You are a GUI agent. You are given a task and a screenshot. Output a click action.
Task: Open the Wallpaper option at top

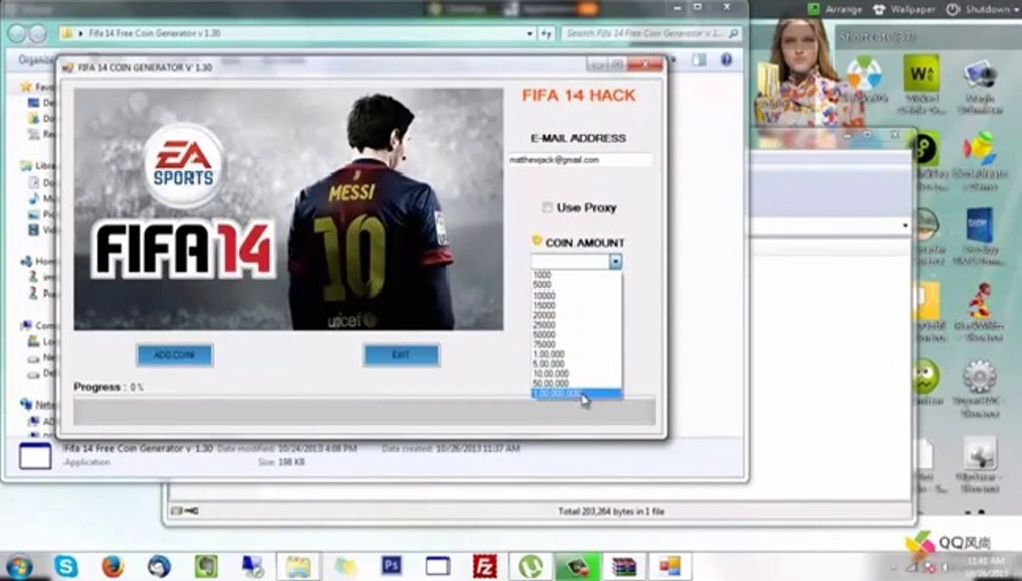click(906, 9)
